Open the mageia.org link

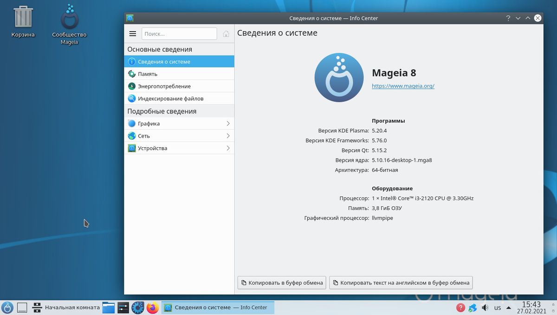(x=402, y=86)
